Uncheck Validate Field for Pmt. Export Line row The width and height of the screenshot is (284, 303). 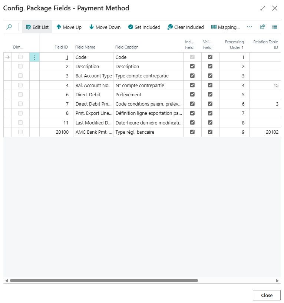pos(210,113)
